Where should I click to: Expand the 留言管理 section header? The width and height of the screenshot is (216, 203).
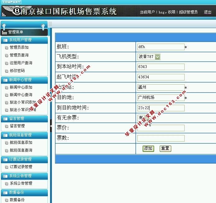[x=24, y=119]
